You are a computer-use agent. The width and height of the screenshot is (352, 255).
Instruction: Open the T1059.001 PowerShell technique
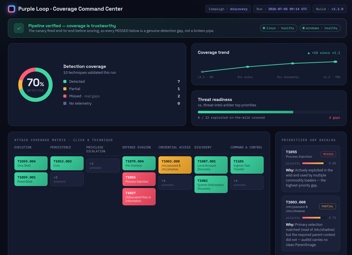31,179
